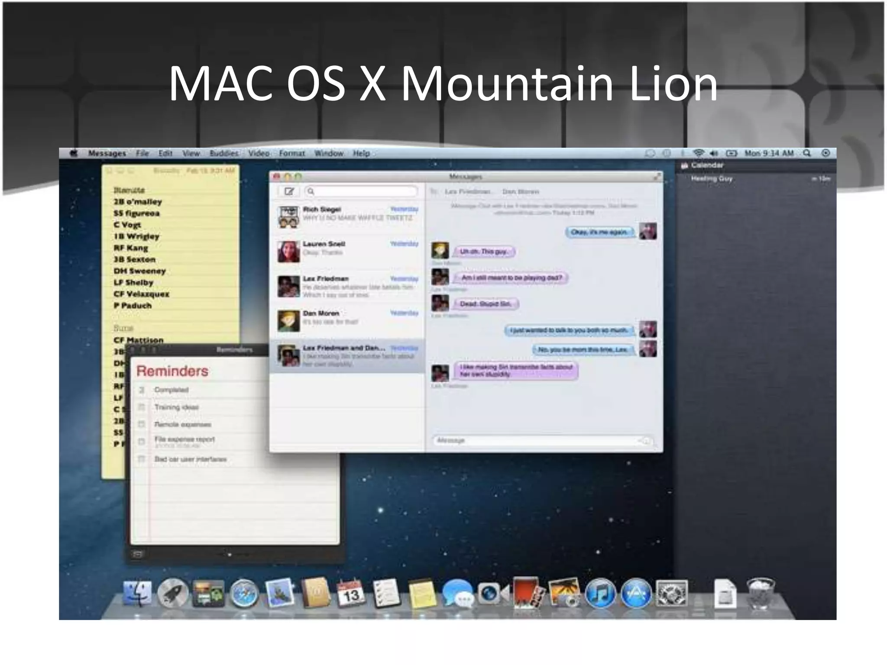Click compose new message icon

(x=289, y=191)
